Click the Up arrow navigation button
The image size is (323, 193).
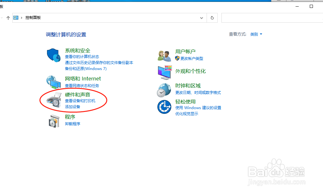(x=8, y=18)
